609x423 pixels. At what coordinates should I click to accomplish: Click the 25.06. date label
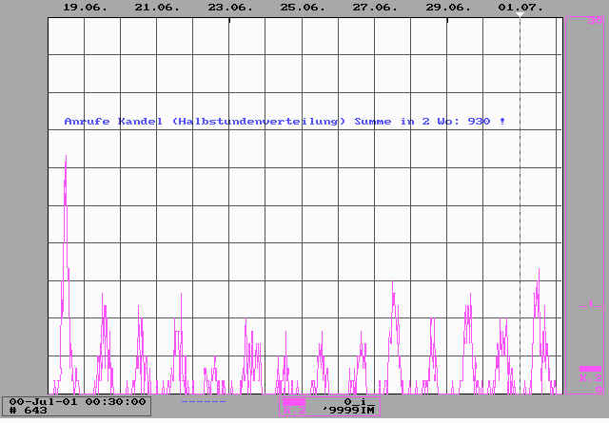pyautogui.click(x=302, y=7)
